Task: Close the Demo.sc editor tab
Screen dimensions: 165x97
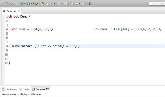Action: tap(19, 11)
